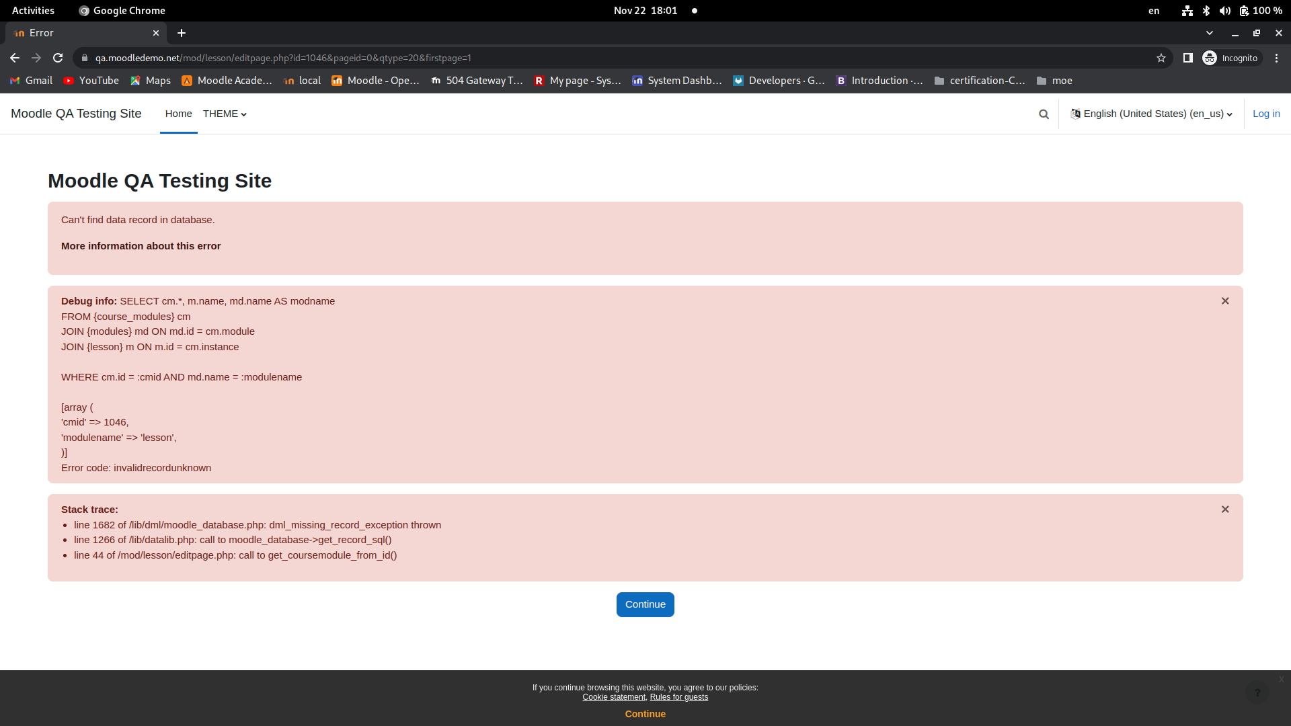Click the blue Continue button
This screenshot has height=726, width=1291.
[x=645, y=604]
